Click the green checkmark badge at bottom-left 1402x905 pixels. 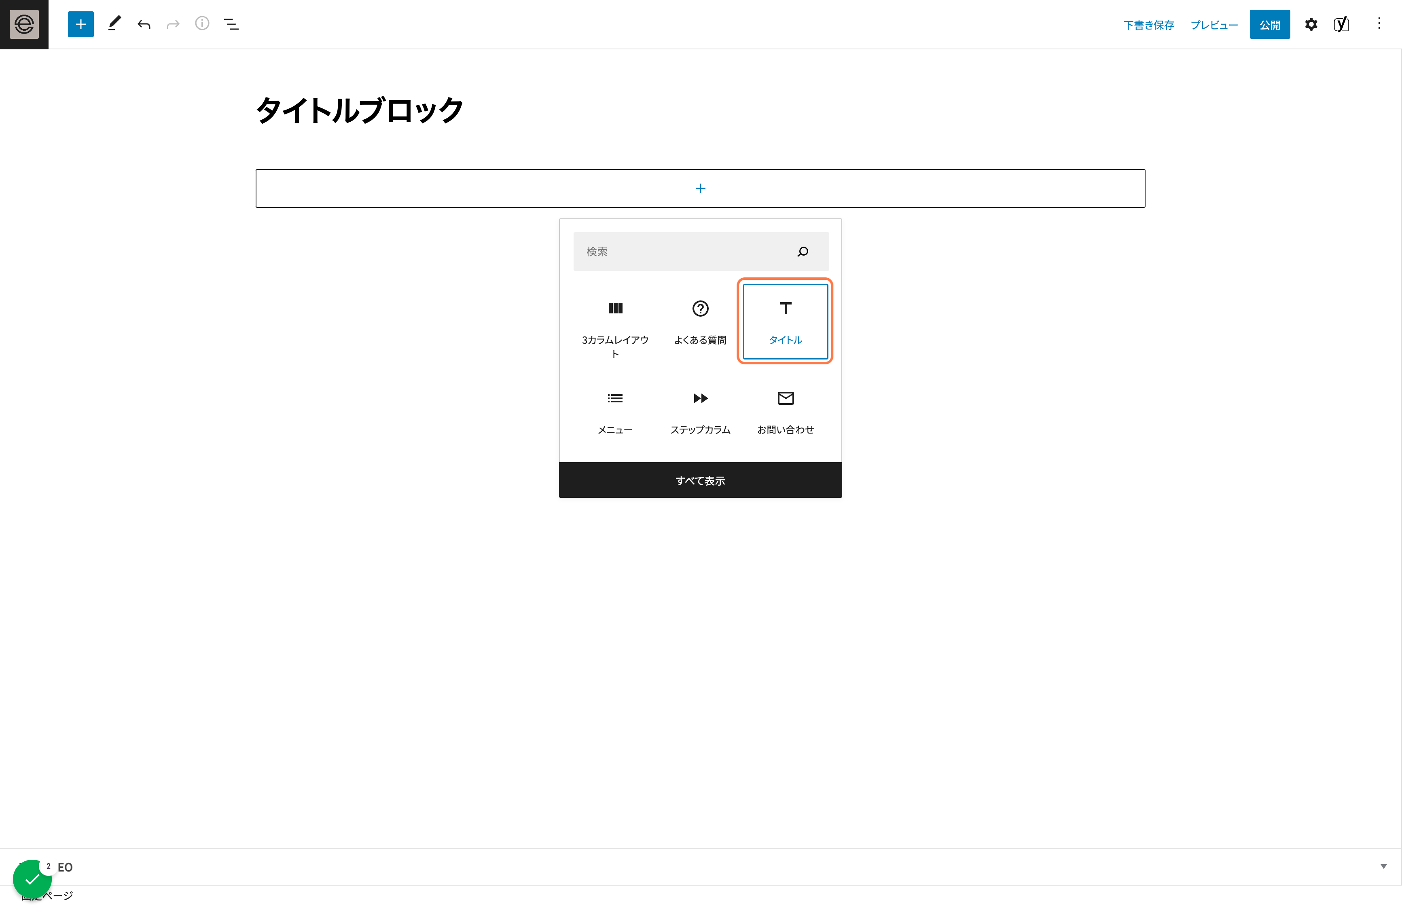coord(32,879)
